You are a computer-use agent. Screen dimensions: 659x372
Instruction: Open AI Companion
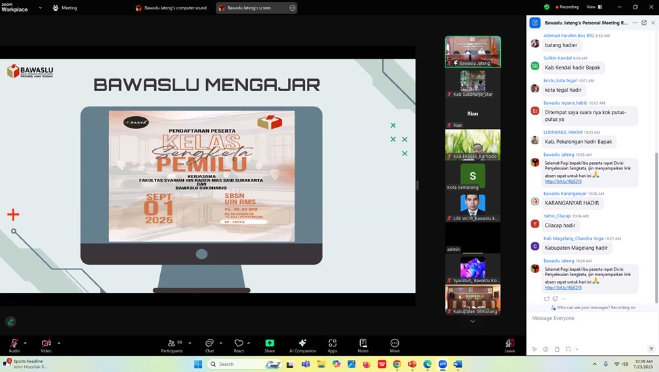click(x=302, y=346)
